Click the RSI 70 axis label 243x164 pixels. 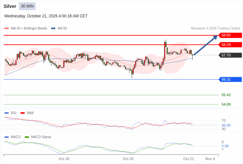click(224, 120)
